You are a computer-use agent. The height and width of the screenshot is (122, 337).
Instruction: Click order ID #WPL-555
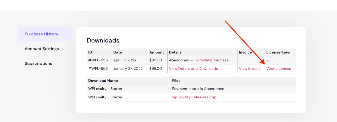tap(98, 60)
